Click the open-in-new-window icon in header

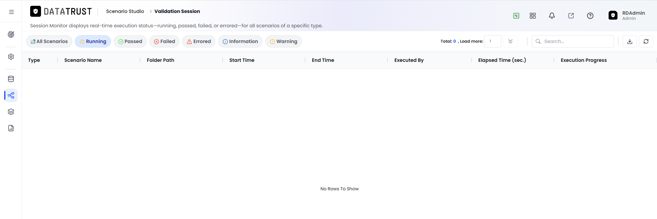[571, 16]
